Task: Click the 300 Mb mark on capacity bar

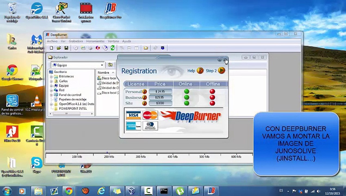Action: point(141,157)
